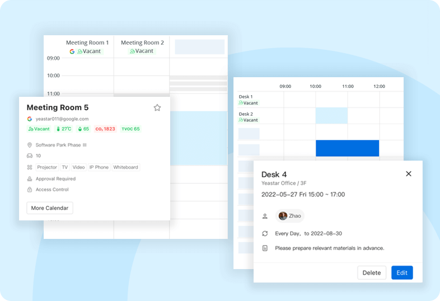The width and height of the screenshot is (440, 301).
Task: Click Google icon beside yeastar011@google.com
Action: (x=30, y=119)
